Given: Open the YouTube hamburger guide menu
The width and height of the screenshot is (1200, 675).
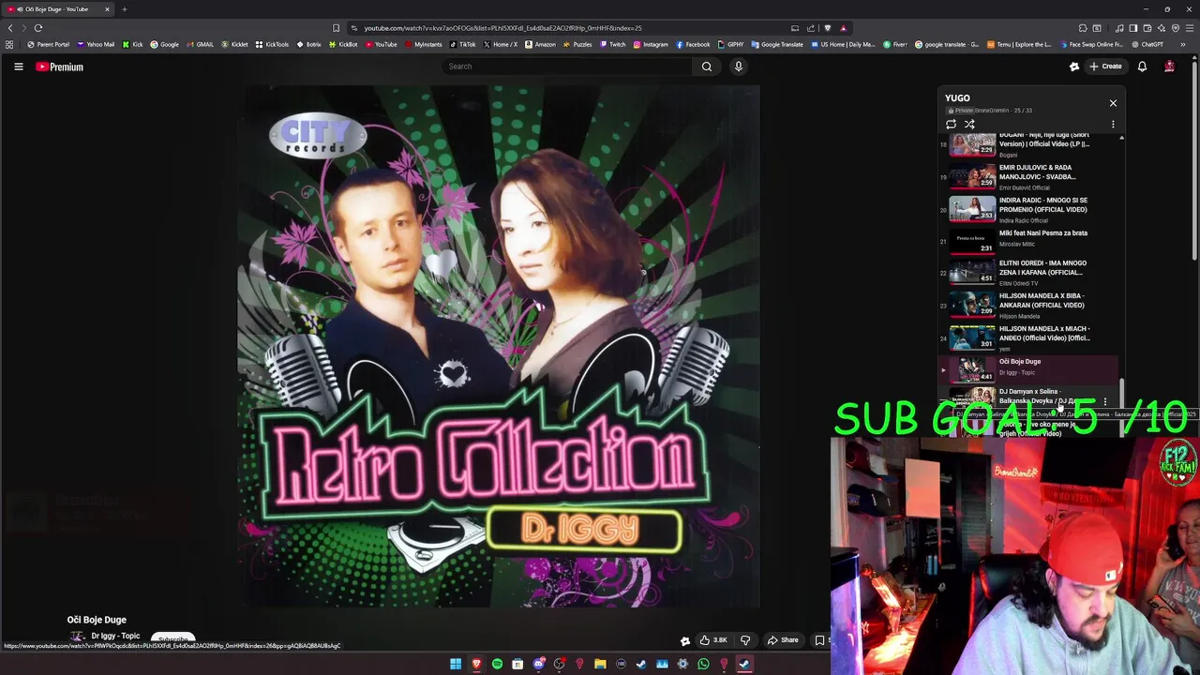Looking at the screenshot, I should (x=18, y=67).
